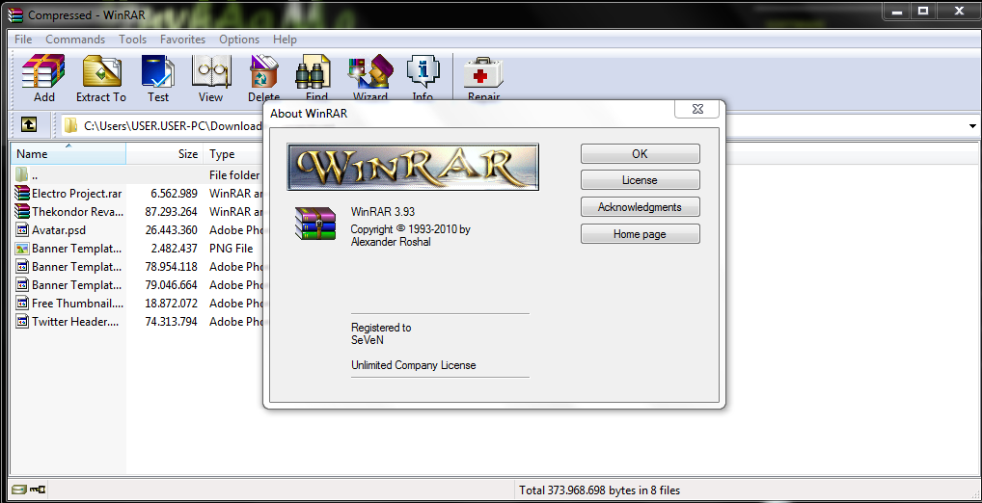
Task: Click the 'Unlimited Company License' text
Action: point(413,365)
